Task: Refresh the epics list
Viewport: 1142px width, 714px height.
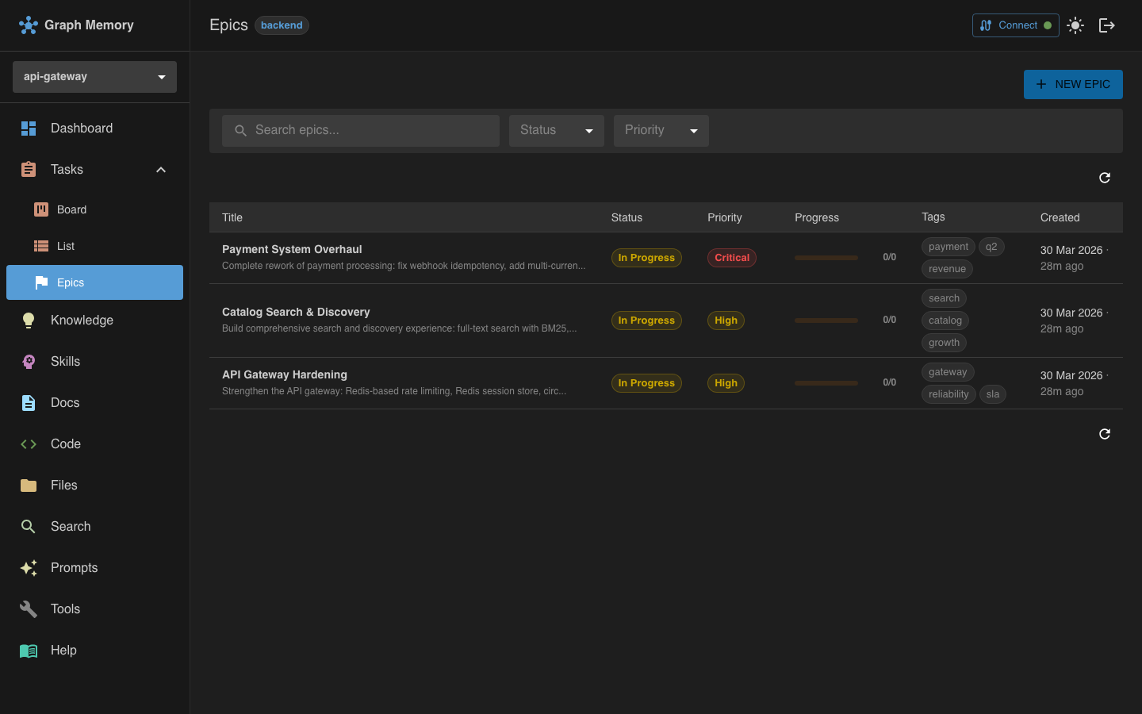Action: point(1104,178)
